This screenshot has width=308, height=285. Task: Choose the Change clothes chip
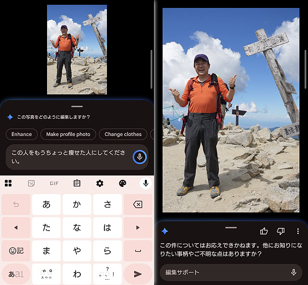[123, 134]
